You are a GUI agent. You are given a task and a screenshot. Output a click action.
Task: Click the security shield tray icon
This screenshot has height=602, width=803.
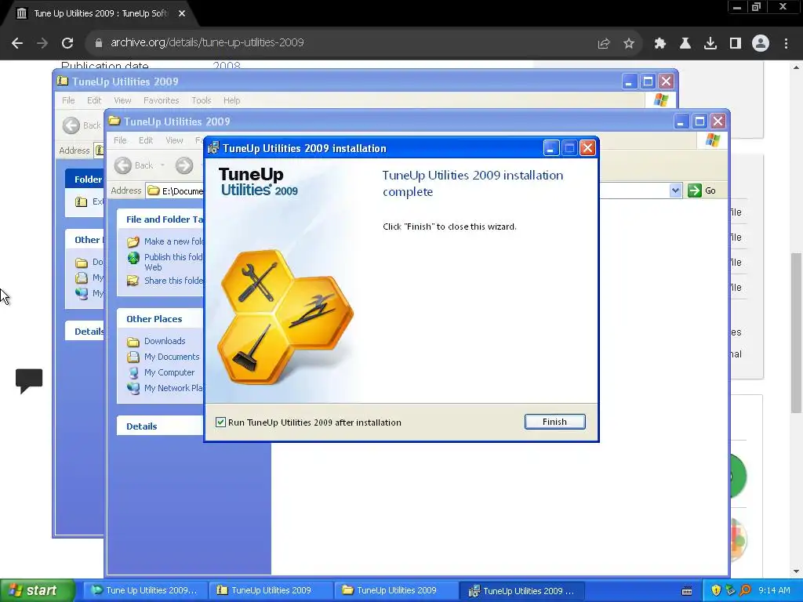coord(716,591)
